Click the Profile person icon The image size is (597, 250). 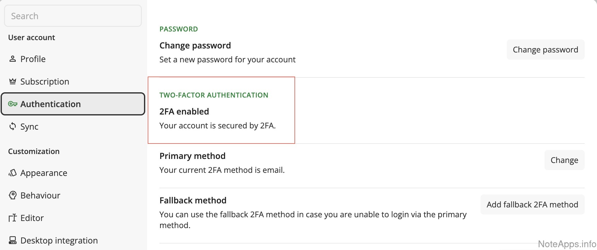(12, 59)
